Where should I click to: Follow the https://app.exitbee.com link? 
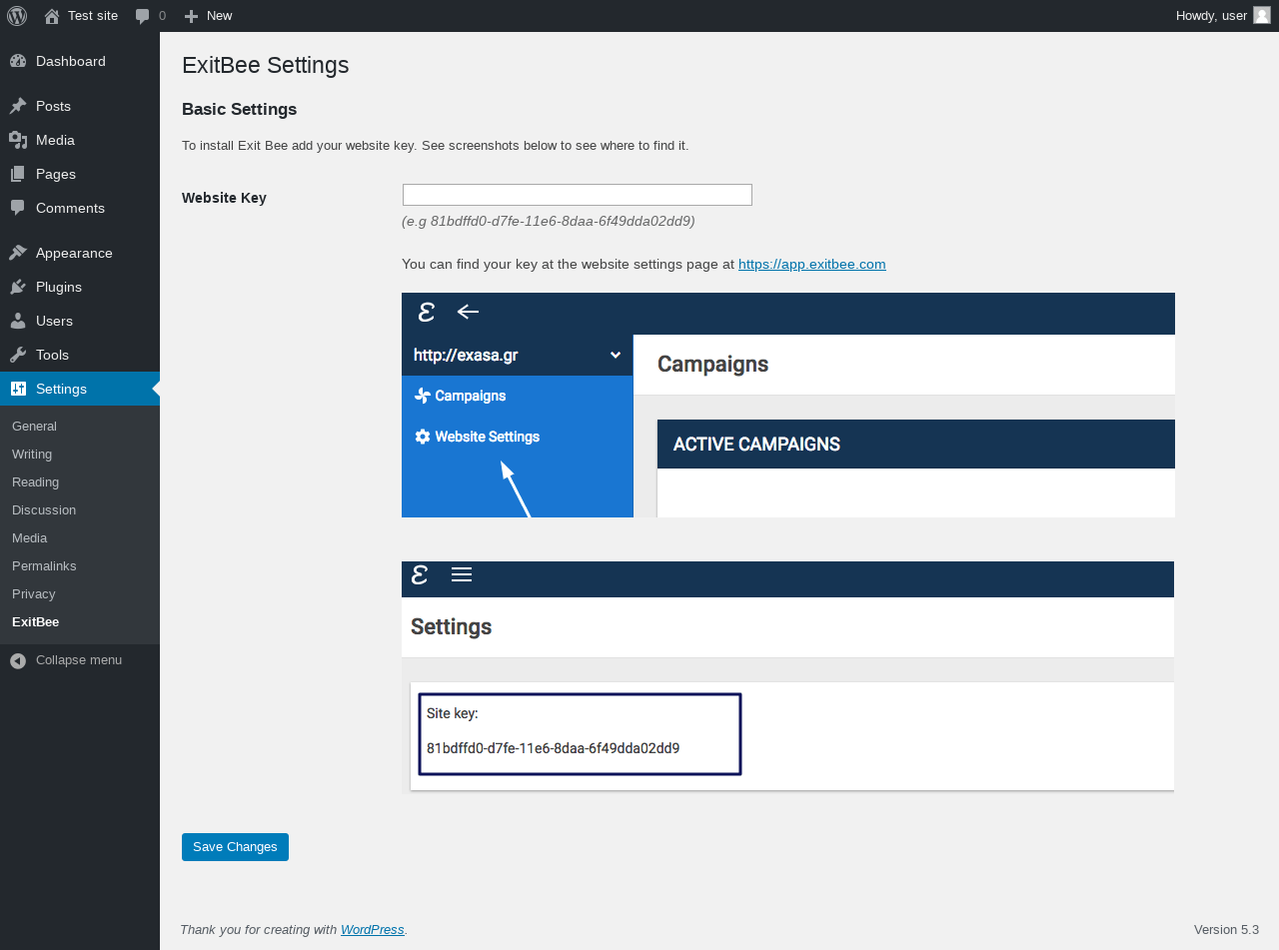pos(811,264)
